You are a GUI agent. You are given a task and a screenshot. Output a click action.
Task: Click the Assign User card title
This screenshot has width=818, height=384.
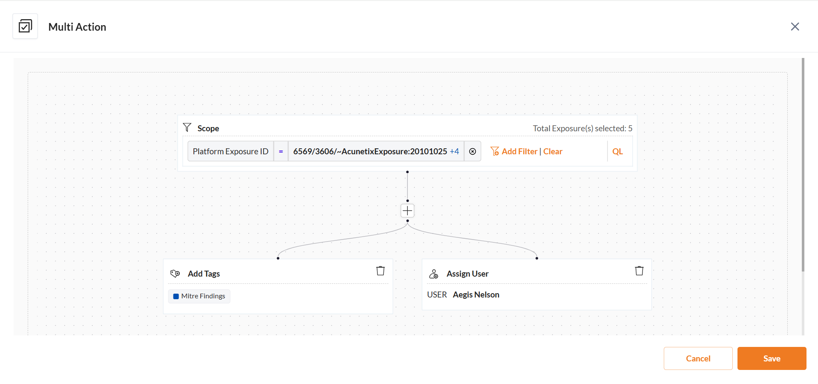pyautogui.click(x=467, y=274)
